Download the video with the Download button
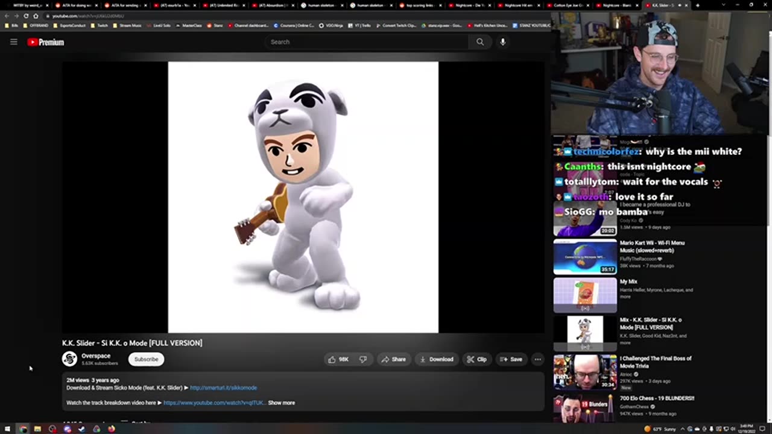The image size is (772, 434). (437, 359)
